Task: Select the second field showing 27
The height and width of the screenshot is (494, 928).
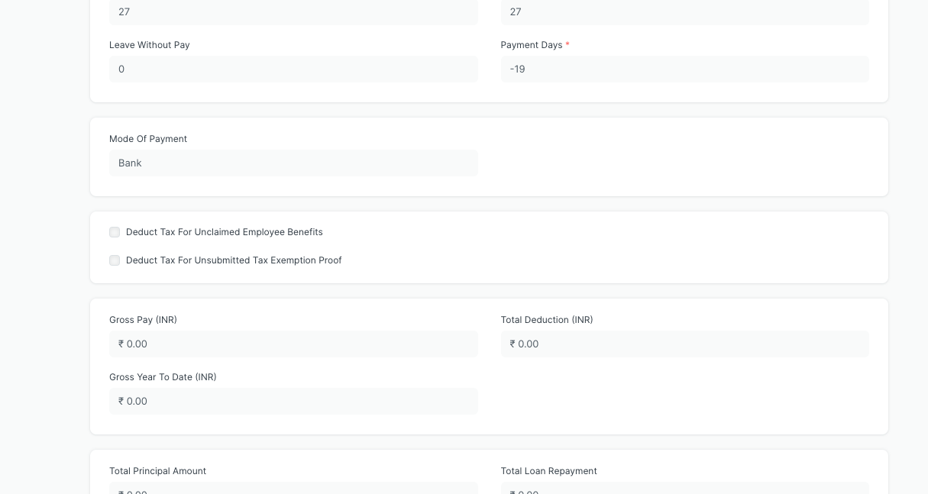Action: click(x=684, y=11)
